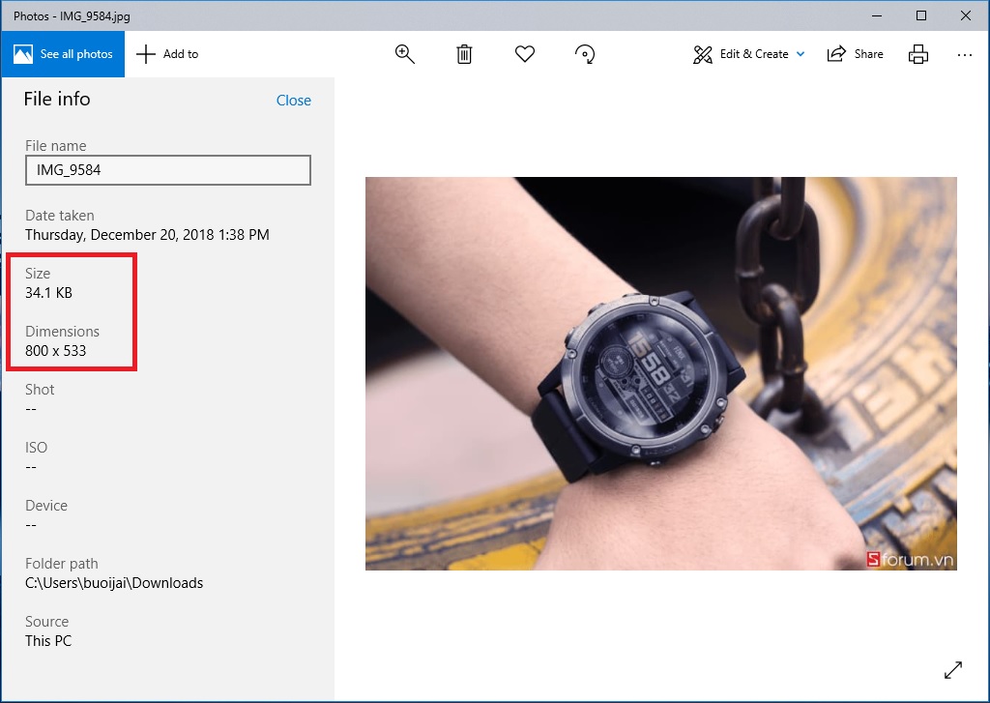Close the File info panel
Screen dimensions: 990x703
[x=293, y=101]
